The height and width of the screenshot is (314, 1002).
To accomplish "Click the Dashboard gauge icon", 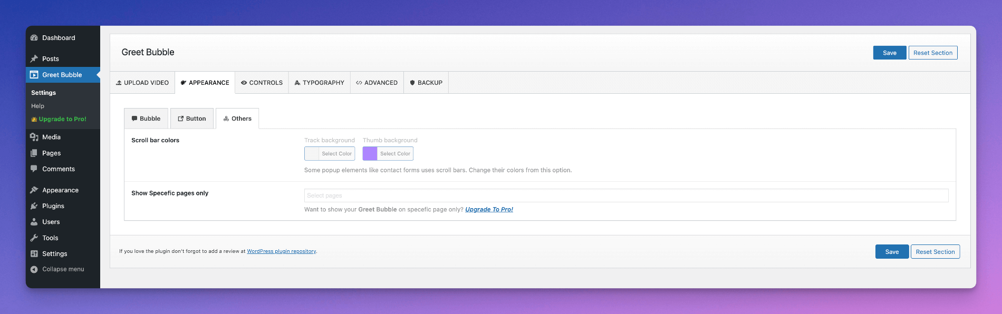I will pos(34,38).
